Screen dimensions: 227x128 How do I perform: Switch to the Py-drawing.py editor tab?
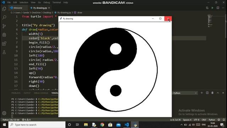(40, 8)
